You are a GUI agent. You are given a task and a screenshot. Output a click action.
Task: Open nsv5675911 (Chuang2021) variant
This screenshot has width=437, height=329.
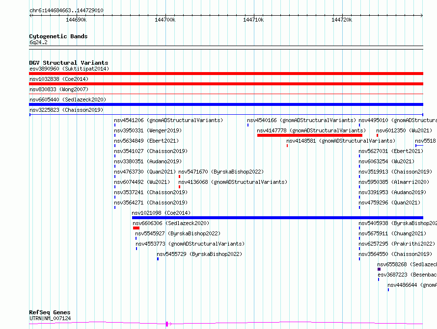coord(392,233)
